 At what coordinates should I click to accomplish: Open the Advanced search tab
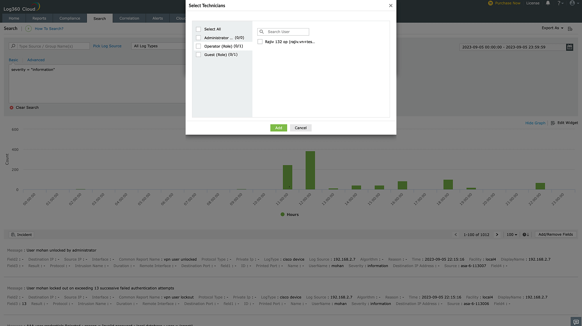(36, 60)
